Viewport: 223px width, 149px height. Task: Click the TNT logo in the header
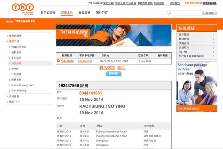23,9
